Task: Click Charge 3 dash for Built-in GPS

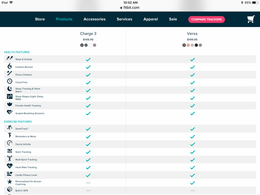Action: tap(88, 191)
